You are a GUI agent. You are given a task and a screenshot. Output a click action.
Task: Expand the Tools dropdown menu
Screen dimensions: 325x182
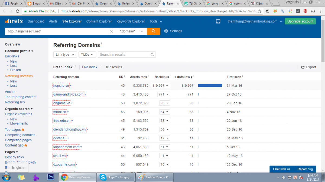tap(156, 21)
